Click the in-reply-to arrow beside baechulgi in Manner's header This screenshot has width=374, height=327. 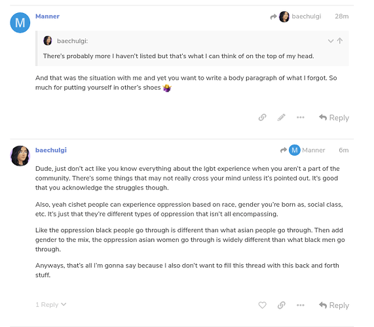(x=273, y=16)
